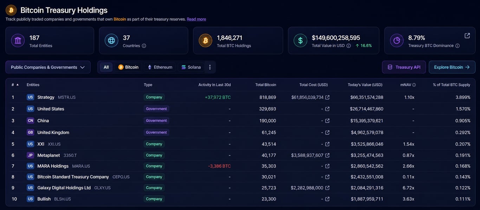Screen dimensions: 480x210
Task: Click the Bitcoin logo beside the page title
Action: pyautogui.click(x=11, y=10)
